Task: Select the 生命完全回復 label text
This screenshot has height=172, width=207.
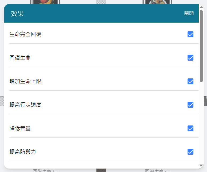Action: (x=25, y=34)
